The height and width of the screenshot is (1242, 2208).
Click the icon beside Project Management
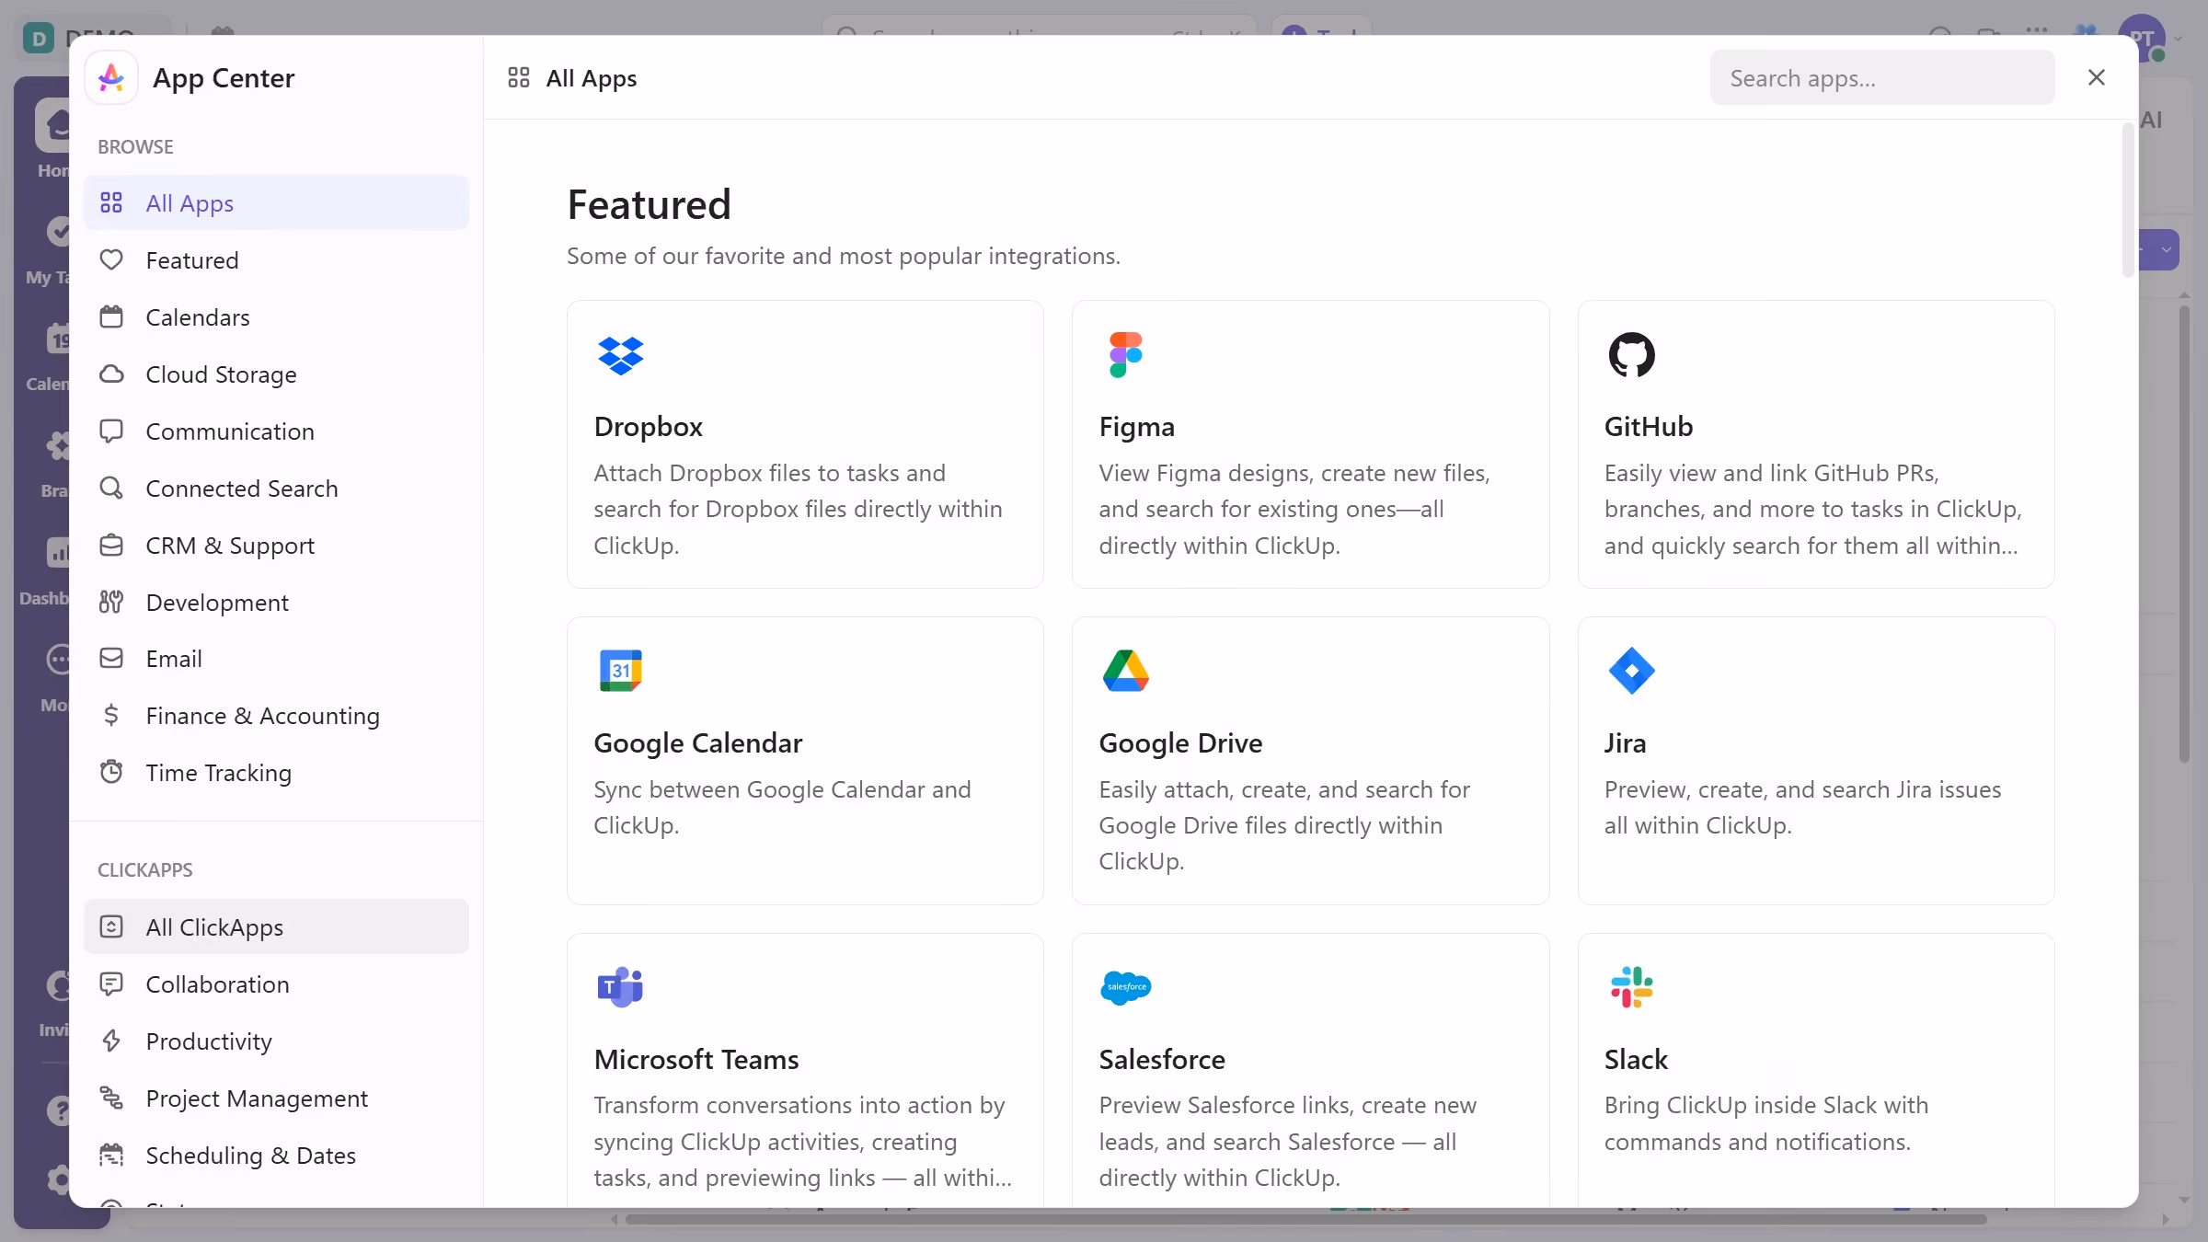(x=111, y=1098)
